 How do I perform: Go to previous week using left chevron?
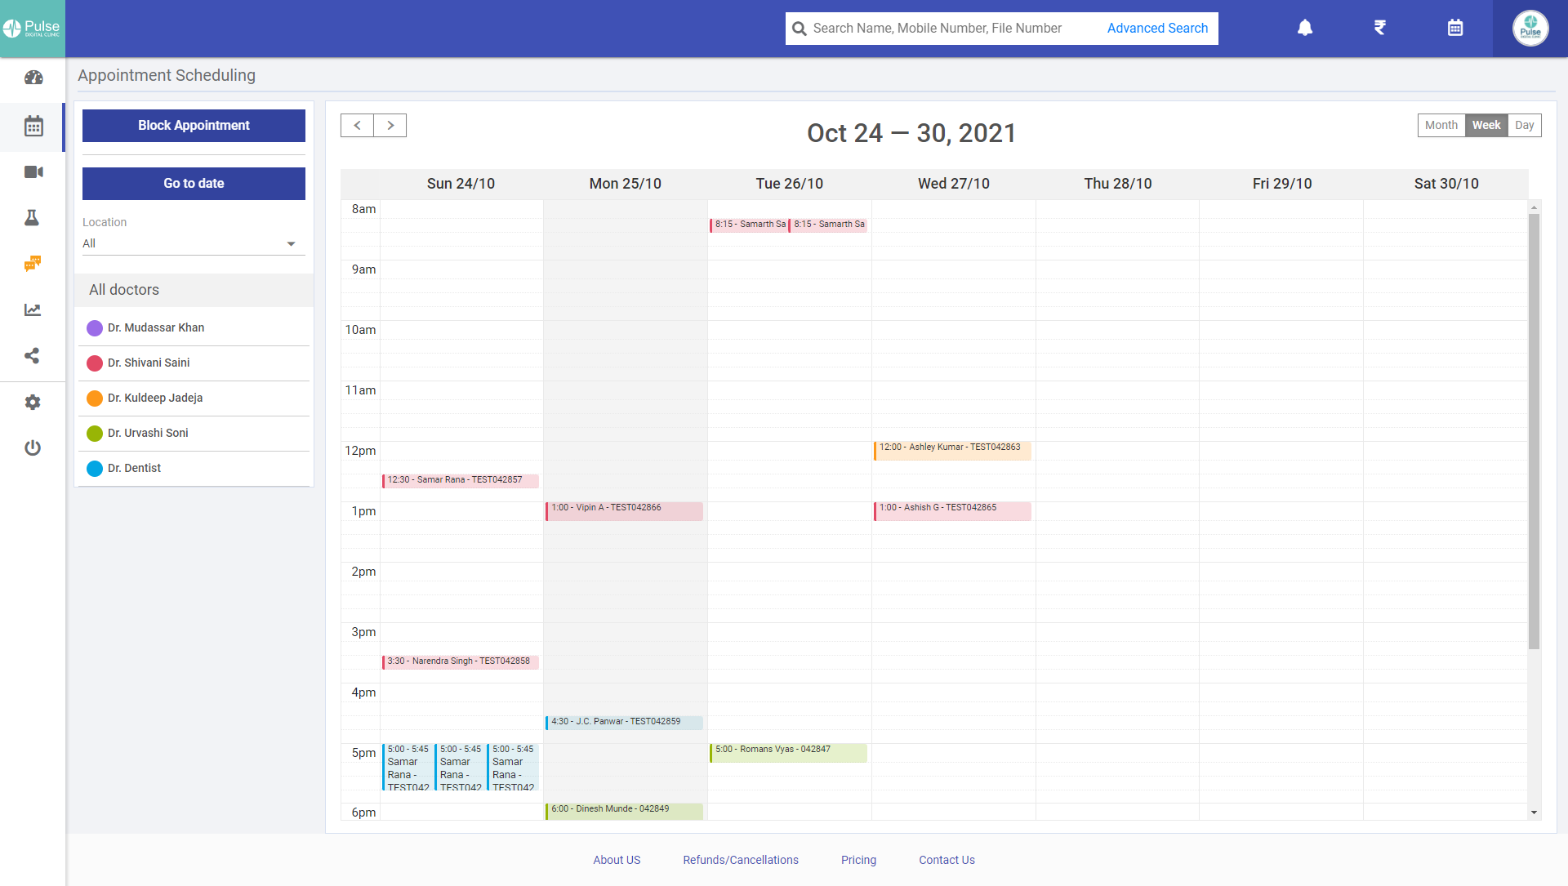point(357,125)
